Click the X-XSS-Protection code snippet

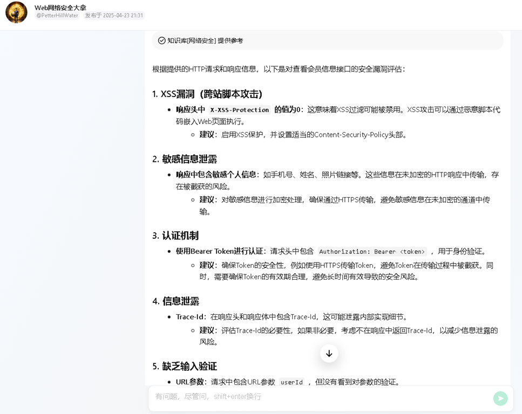tap(240, 110)
